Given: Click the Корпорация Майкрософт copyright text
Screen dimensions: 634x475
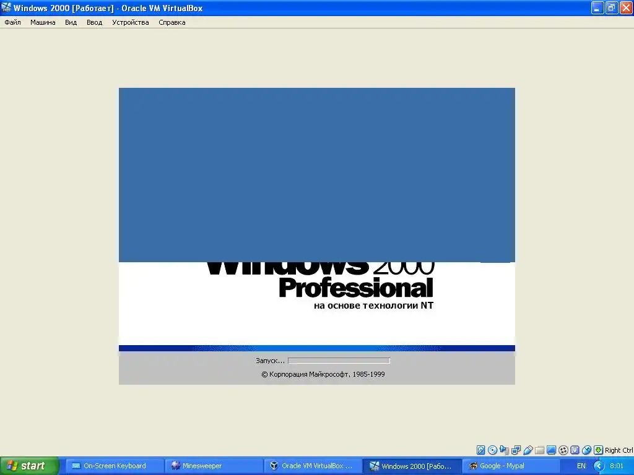Looking at the screenshot, I should 323,374.
